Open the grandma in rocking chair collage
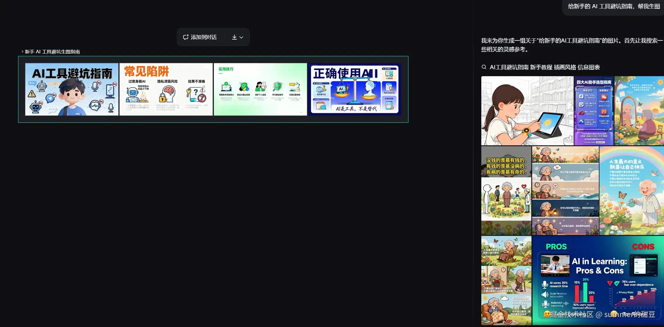This screenshot has height=327, width=664. [x=506, y=280]
